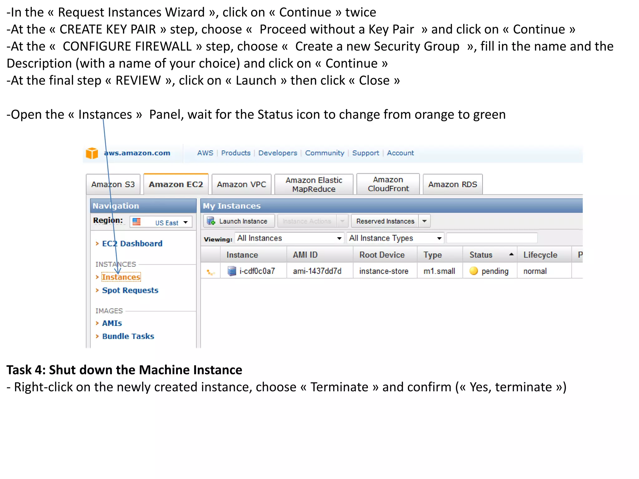Viewport: 639px width, 479px height.
Task: Open the AWS top navigation link
Action: tap(205, 153)
